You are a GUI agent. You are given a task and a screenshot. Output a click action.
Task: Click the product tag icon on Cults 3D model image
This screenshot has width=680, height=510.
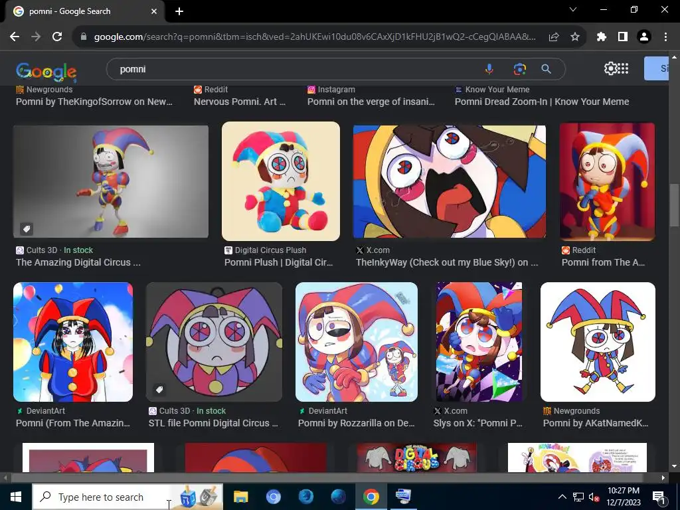[x=27, y=229]
